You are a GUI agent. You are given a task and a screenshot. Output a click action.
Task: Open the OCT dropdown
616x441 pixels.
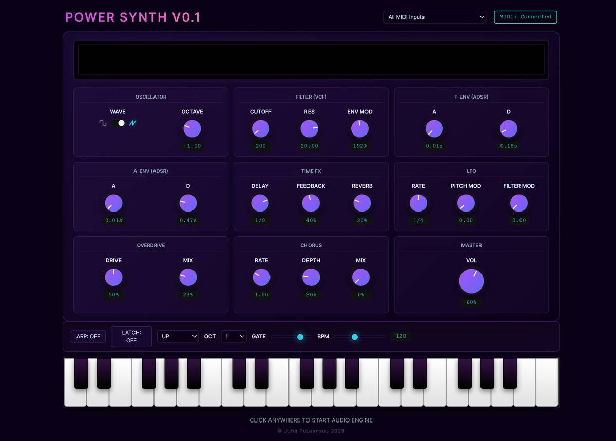[234, 336]
